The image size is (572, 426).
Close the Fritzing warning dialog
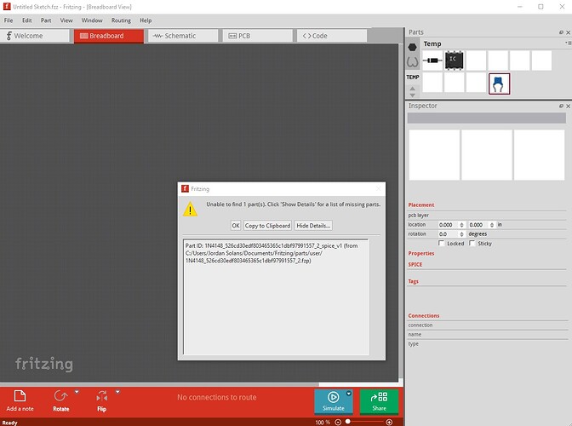378,189
